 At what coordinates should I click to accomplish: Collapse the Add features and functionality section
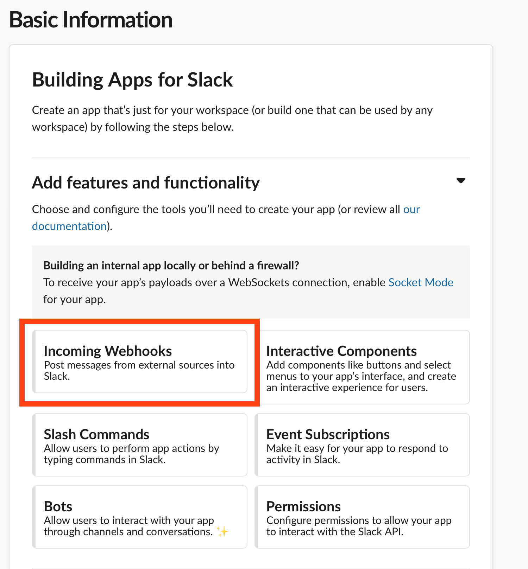pyautogui.click(x=461, y=181)
